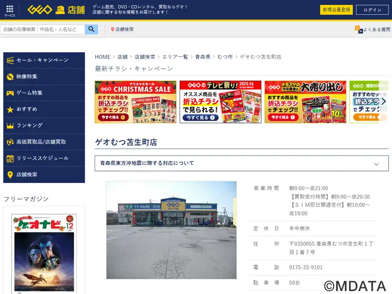Click the ゲオむつ苫生町店 heading
The height and width of the screenshot is (294, 392).
126,142
